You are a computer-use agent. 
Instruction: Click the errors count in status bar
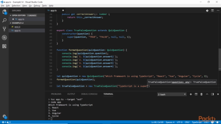pyautogui.click(x=4, y=122)
